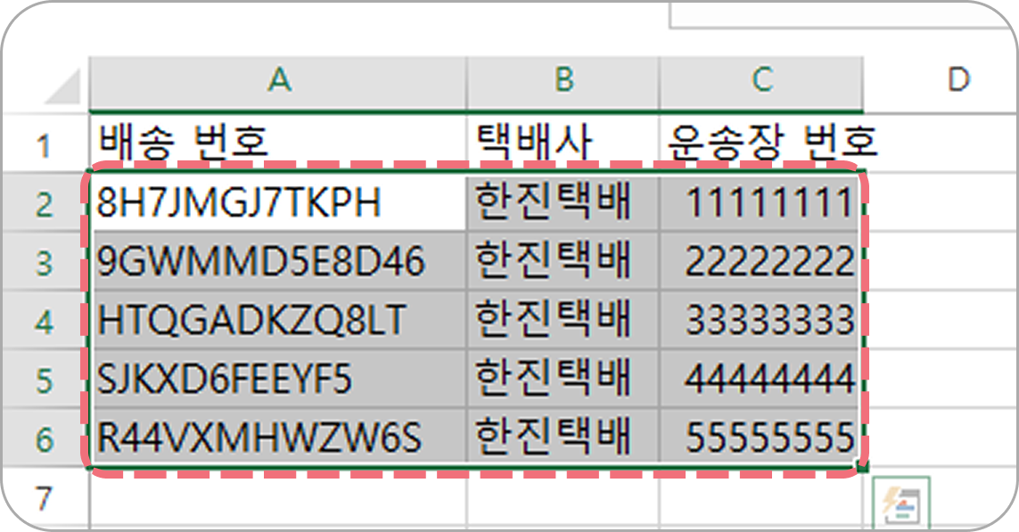Click '한진택배' cell in row 6
This screenshot has width=1019, height=532.
(563, 437)
